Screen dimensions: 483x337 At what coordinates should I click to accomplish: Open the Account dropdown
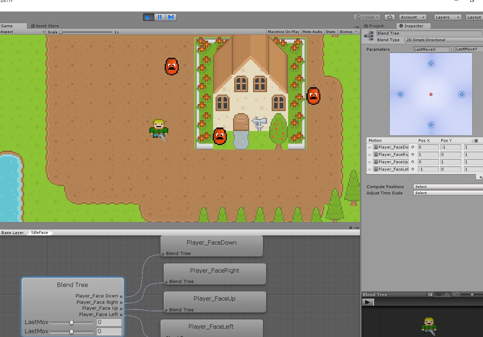click(x=413, y=17)
